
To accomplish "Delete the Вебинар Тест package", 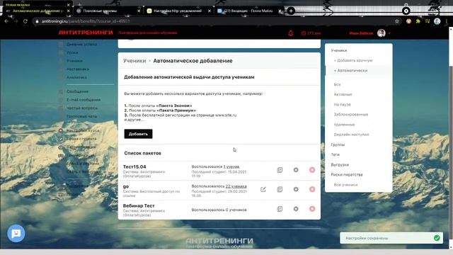I will [x=312, y=209].
